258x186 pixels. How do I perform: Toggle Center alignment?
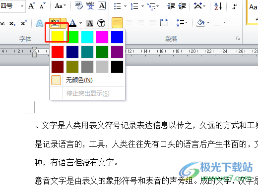[x=129, y=23]
